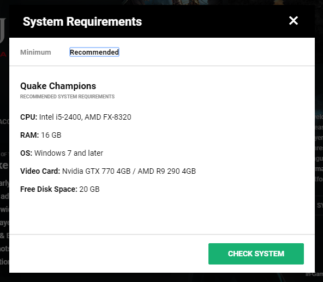Screen dimensions: 323x282
Task: Click the Quake Champions heading
Action: click(x=58, y=86)
